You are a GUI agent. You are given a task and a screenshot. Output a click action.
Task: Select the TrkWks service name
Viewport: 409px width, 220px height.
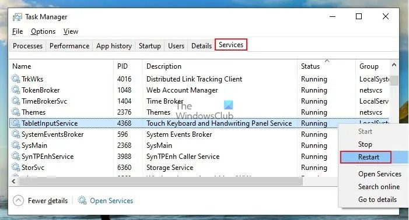[x=32, y=79]
